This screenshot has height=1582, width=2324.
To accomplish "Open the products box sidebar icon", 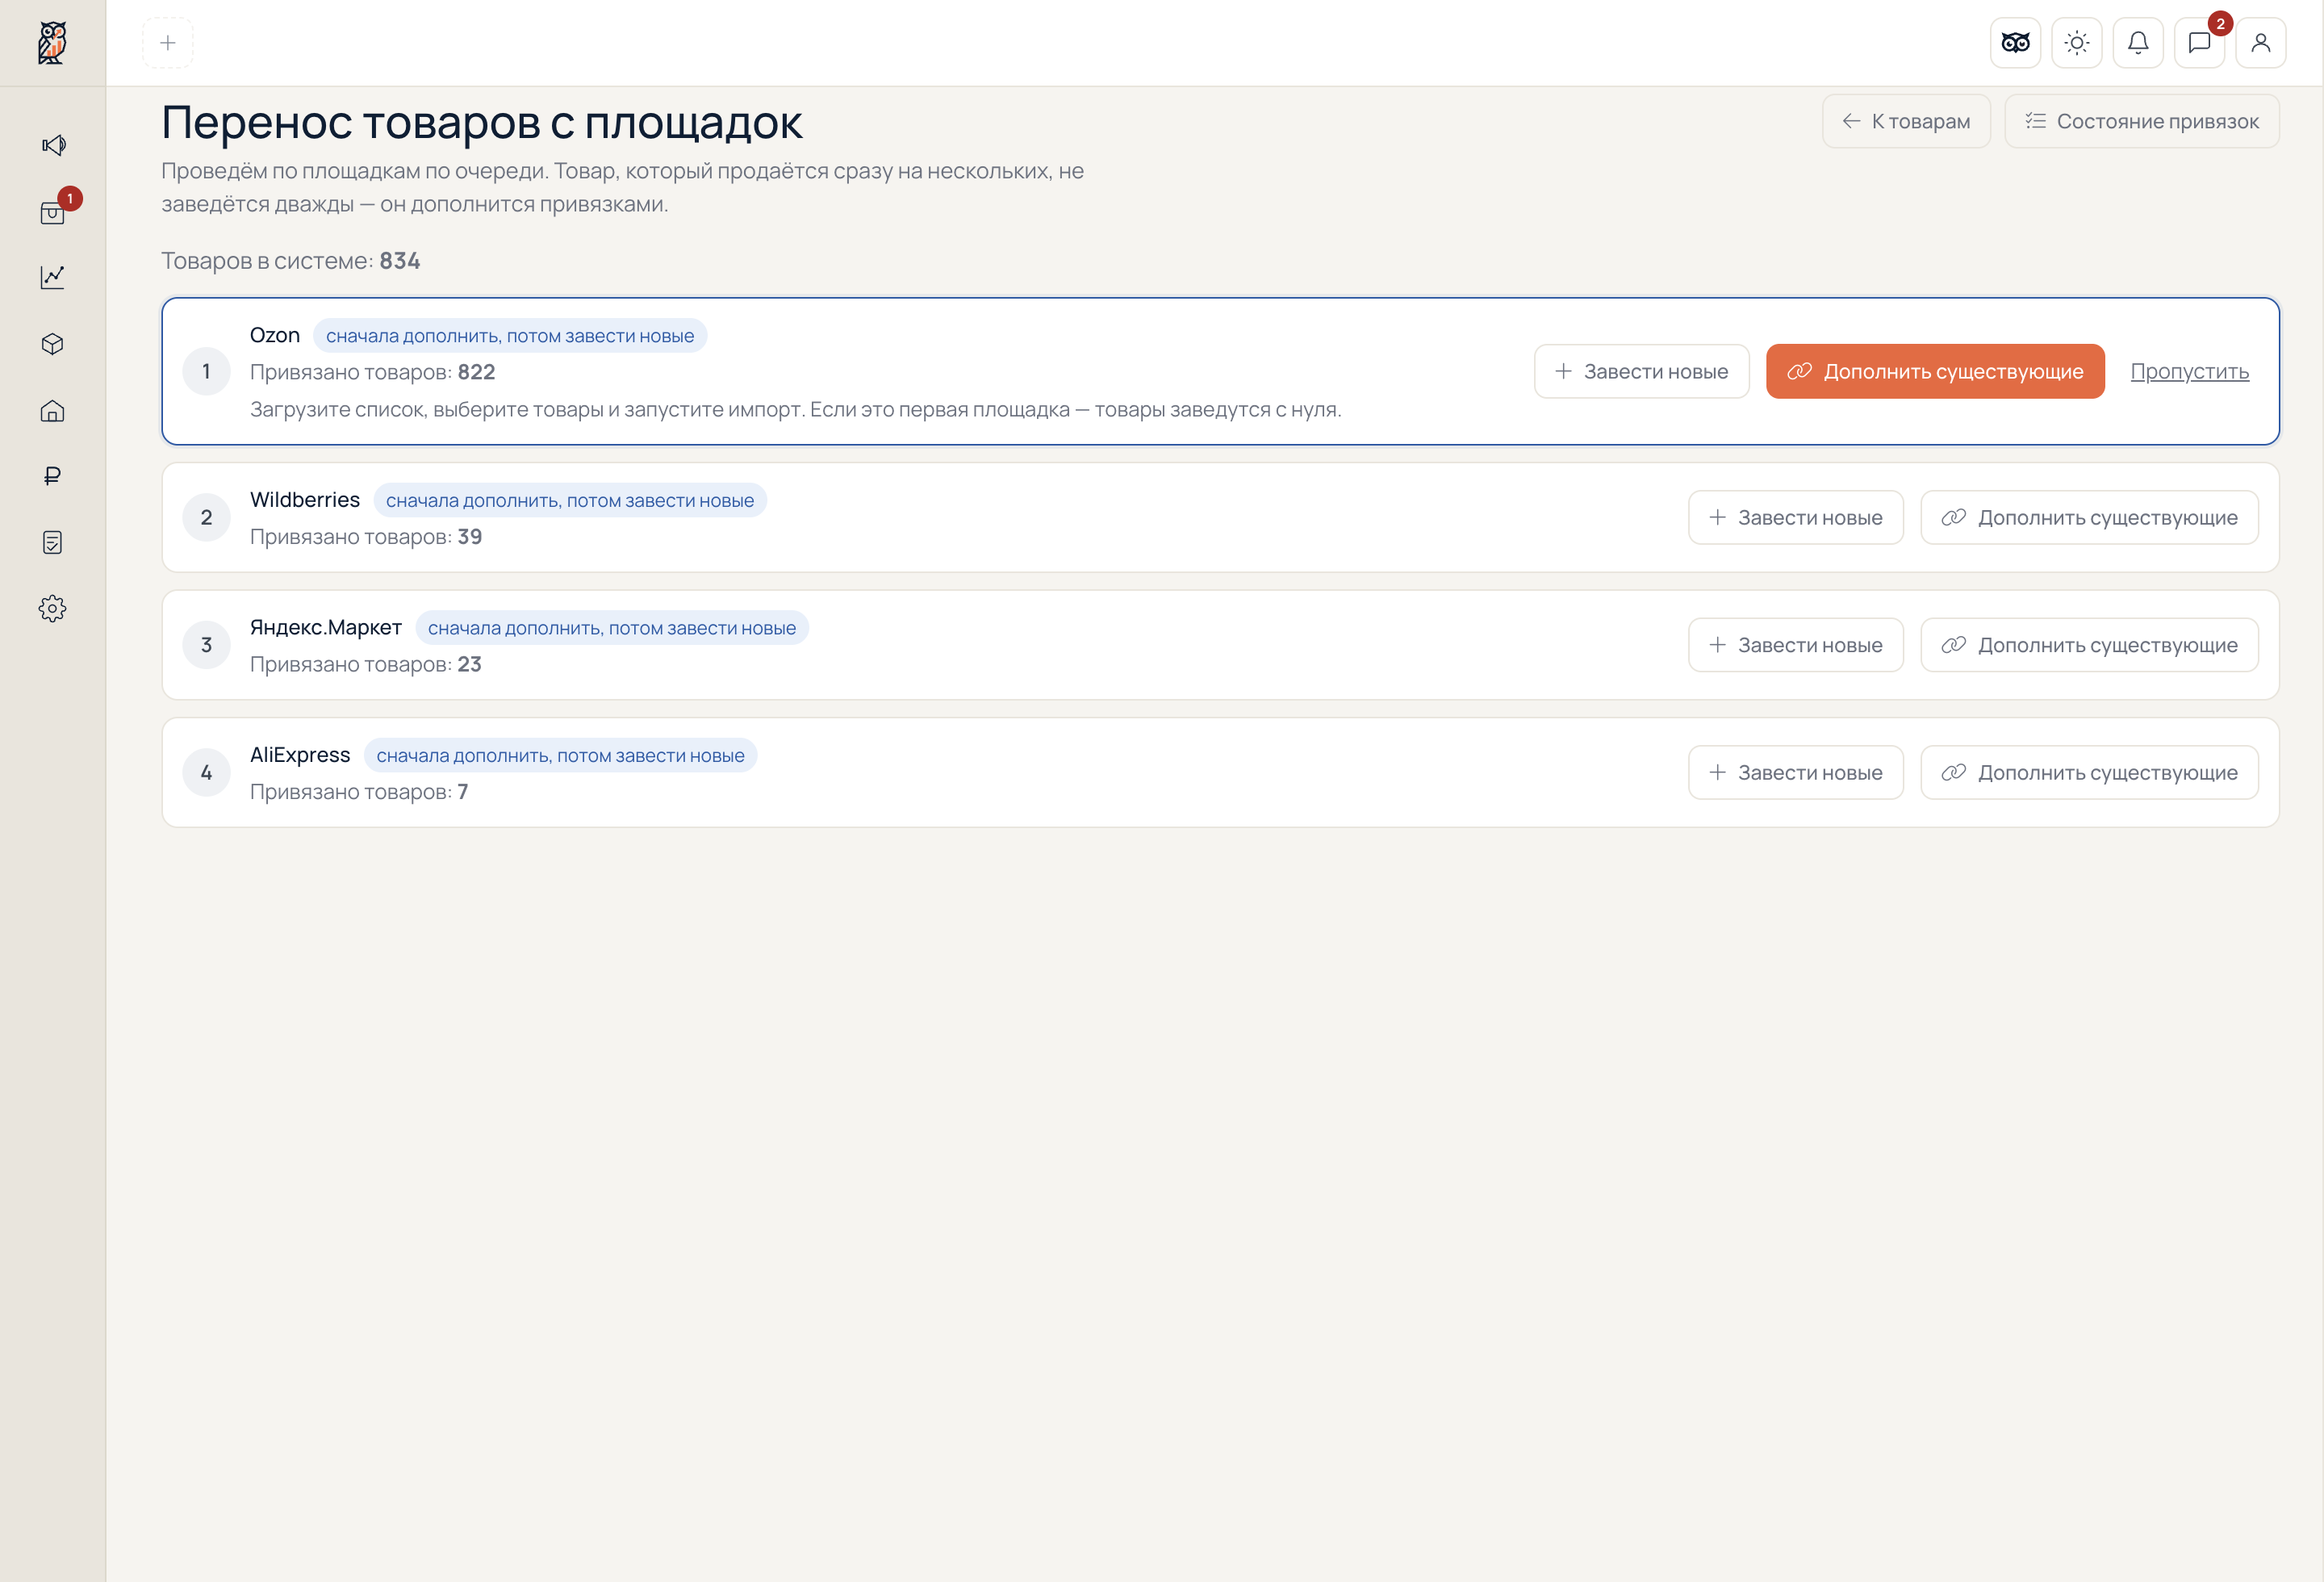I will [53, 344].
